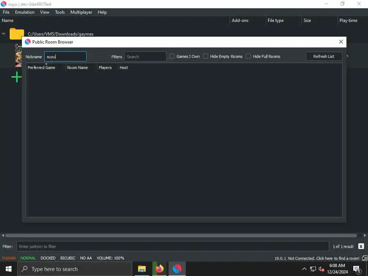The height and width of the screenshot is (276, 368).
Task: Open the Multiplayer menu
Action: (x=81, y=12)
